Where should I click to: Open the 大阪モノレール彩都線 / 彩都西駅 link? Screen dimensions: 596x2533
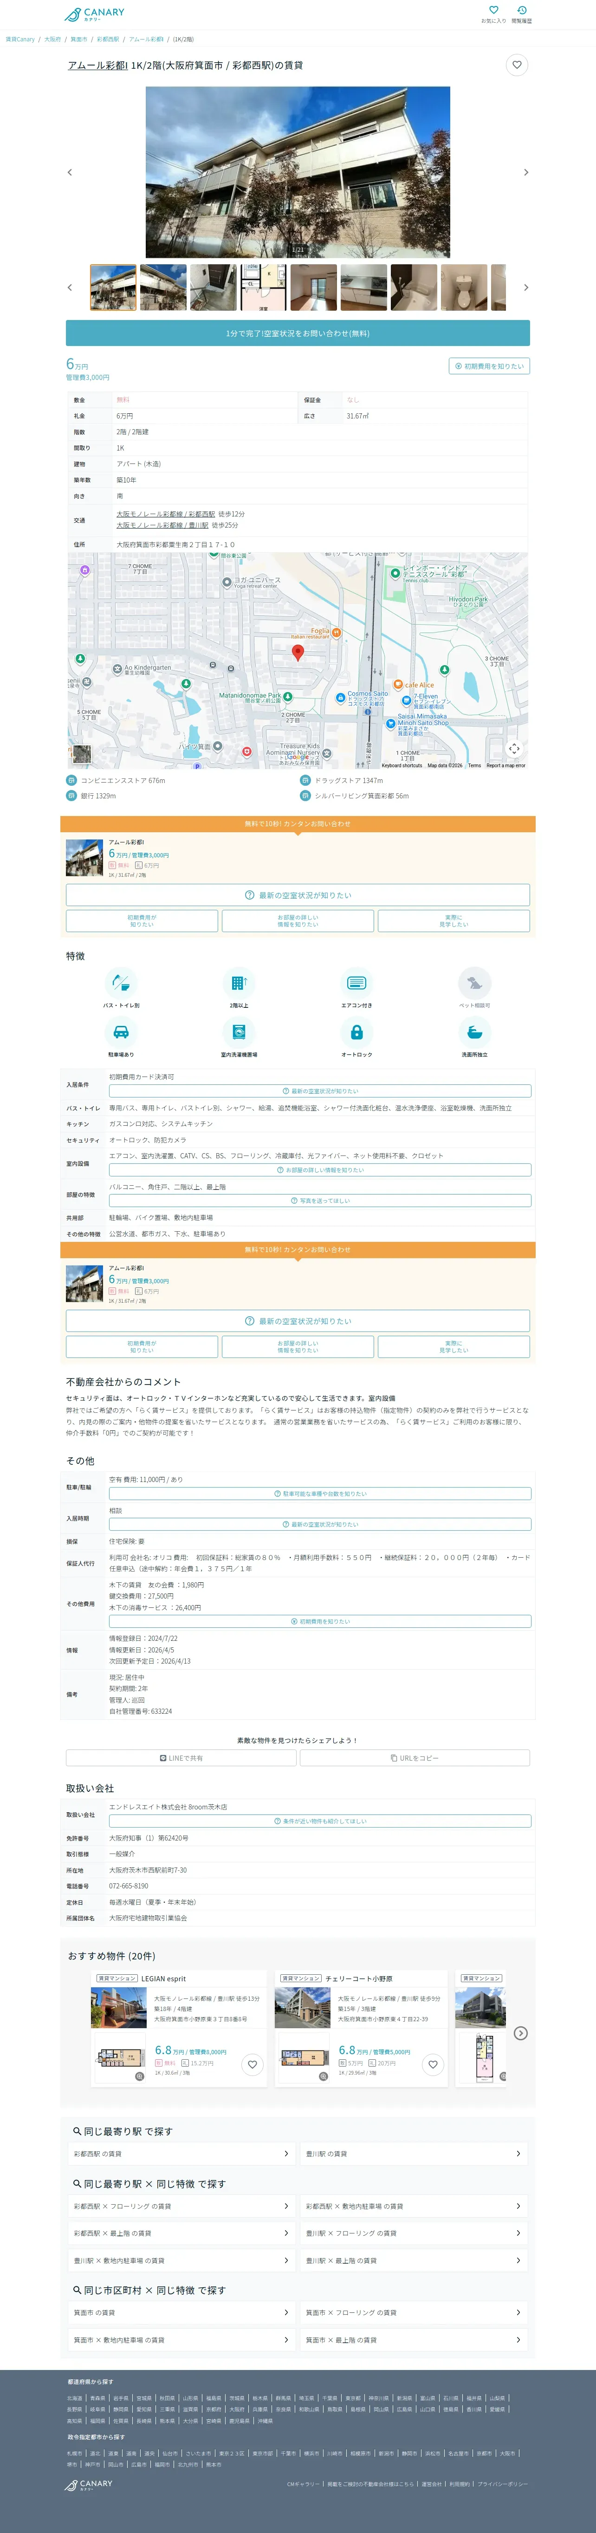165,514
